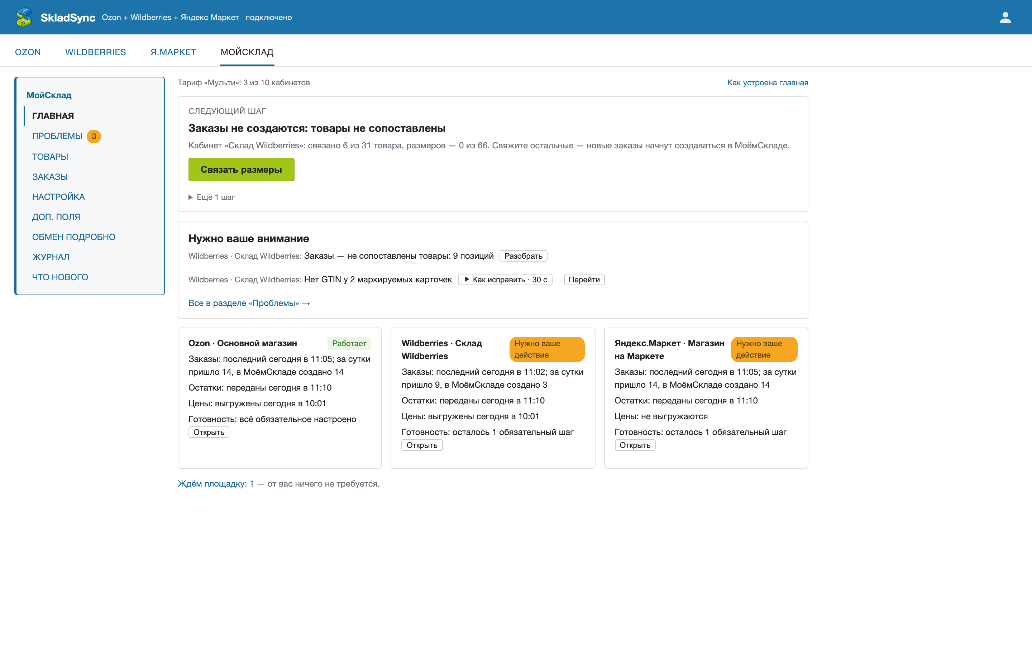Open "Все в разделе Проблемы" link
The image size is (1032, 645).
tap(249, 303)
